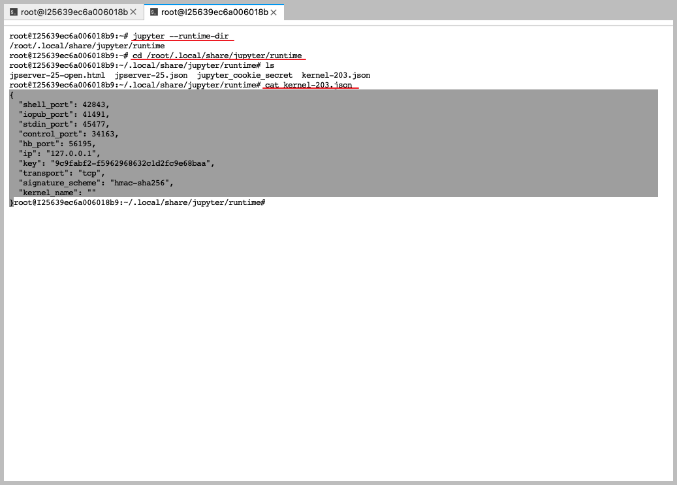This screenshot has width=677, height=485.
Task: Click kernel-203.json in the ls output
Action: tap(336, 75)
